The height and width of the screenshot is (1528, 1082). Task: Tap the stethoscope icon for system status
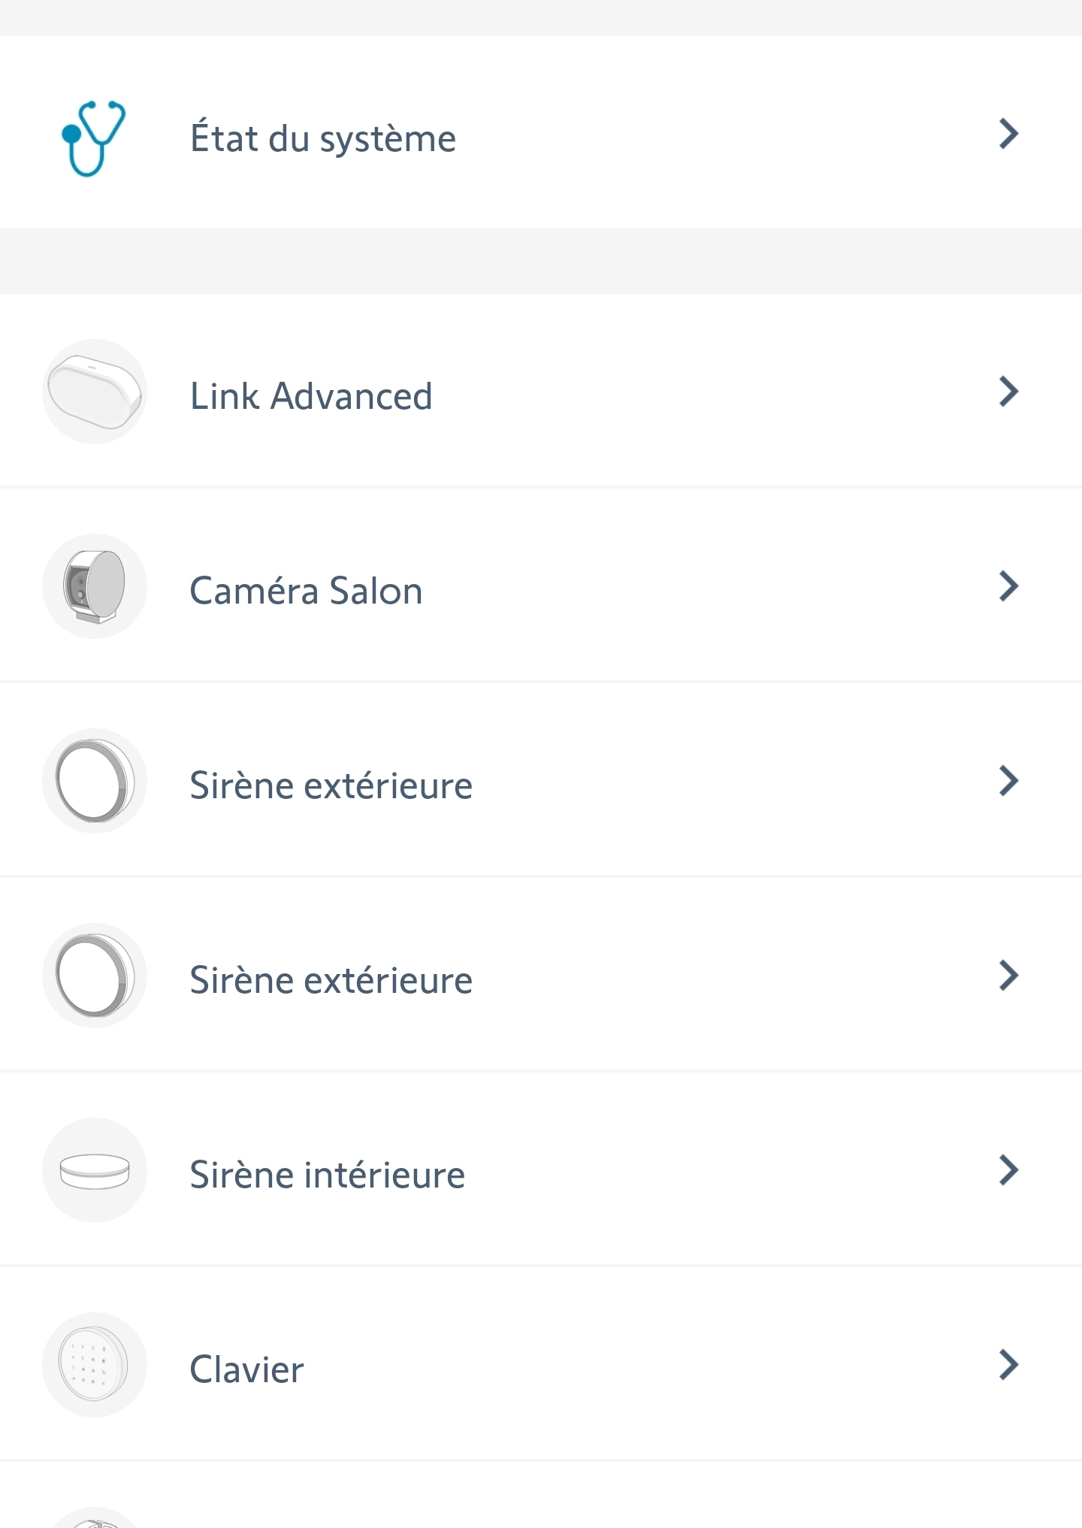pyautogui.click(x=93, y=138)
